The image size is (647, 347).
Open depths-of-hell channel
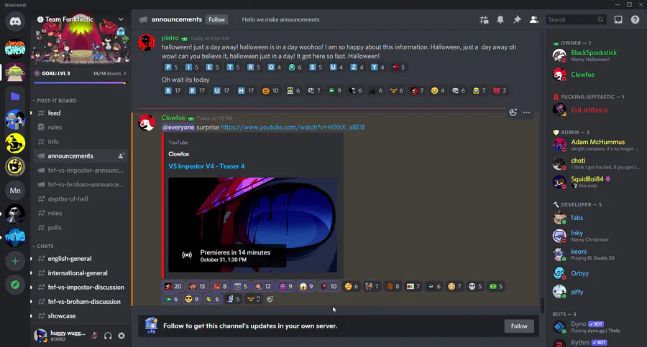(x=81, y=199)
